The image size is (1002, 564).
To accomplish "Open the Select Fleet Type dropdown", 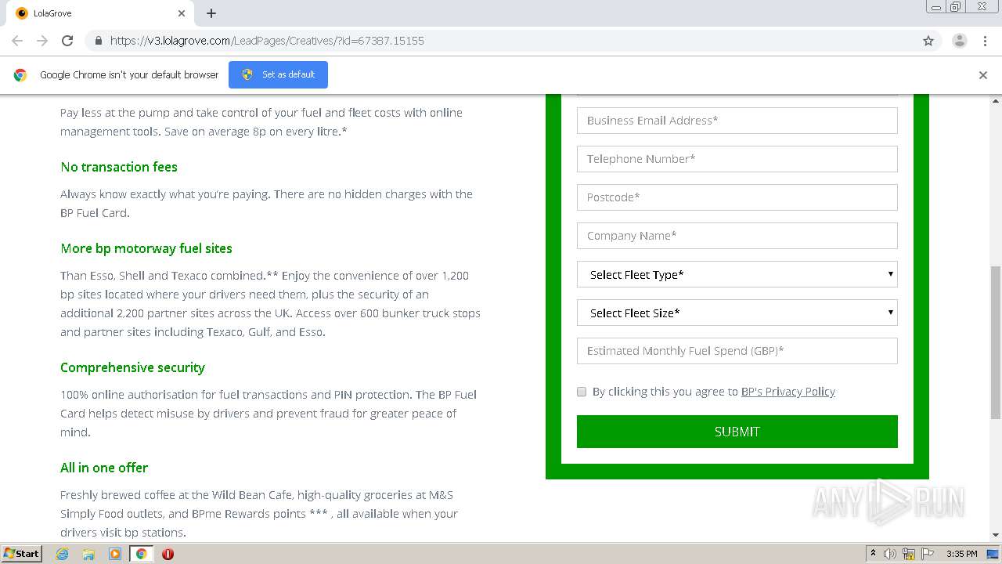I will point(737,274).
